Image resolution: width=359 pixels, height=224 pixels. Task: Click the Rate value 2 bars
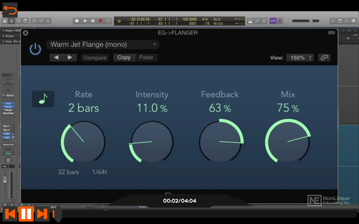84,108
